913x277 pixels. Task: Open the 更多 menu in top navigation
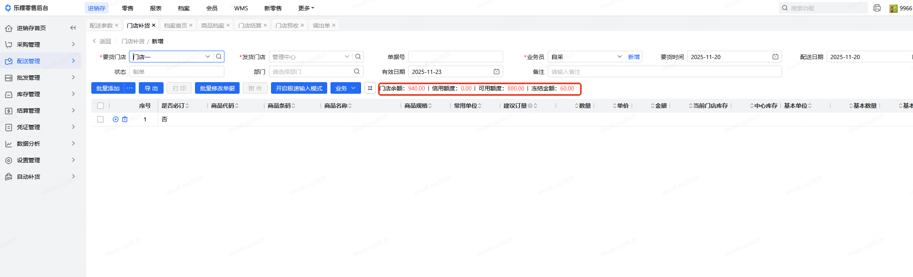[x=306, y=8]
